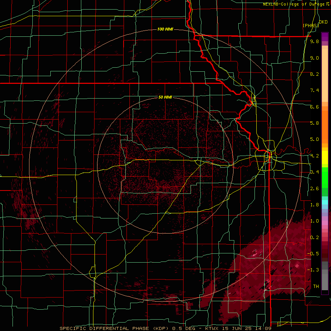Click the "3.4" value on the color scale

coord(314,172)
